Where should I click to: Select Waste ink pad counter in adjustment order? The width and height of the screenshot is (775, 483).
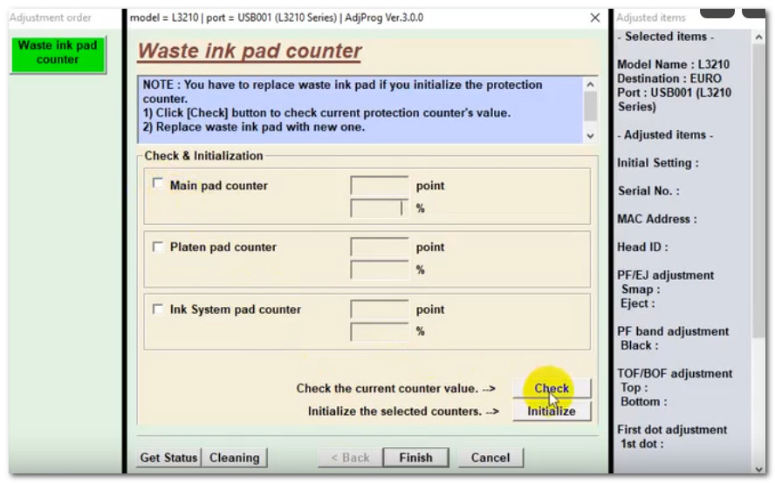click(58, 53)
